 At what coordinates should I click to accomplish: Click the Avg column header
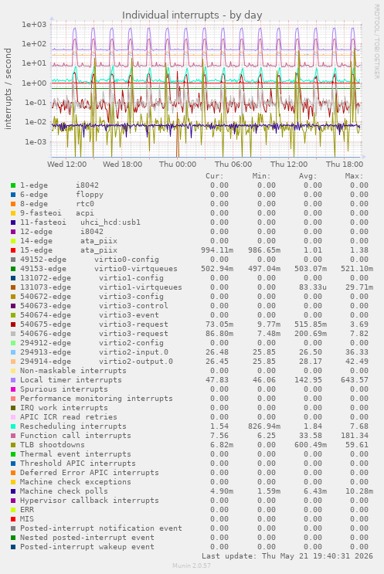[308, 176]
